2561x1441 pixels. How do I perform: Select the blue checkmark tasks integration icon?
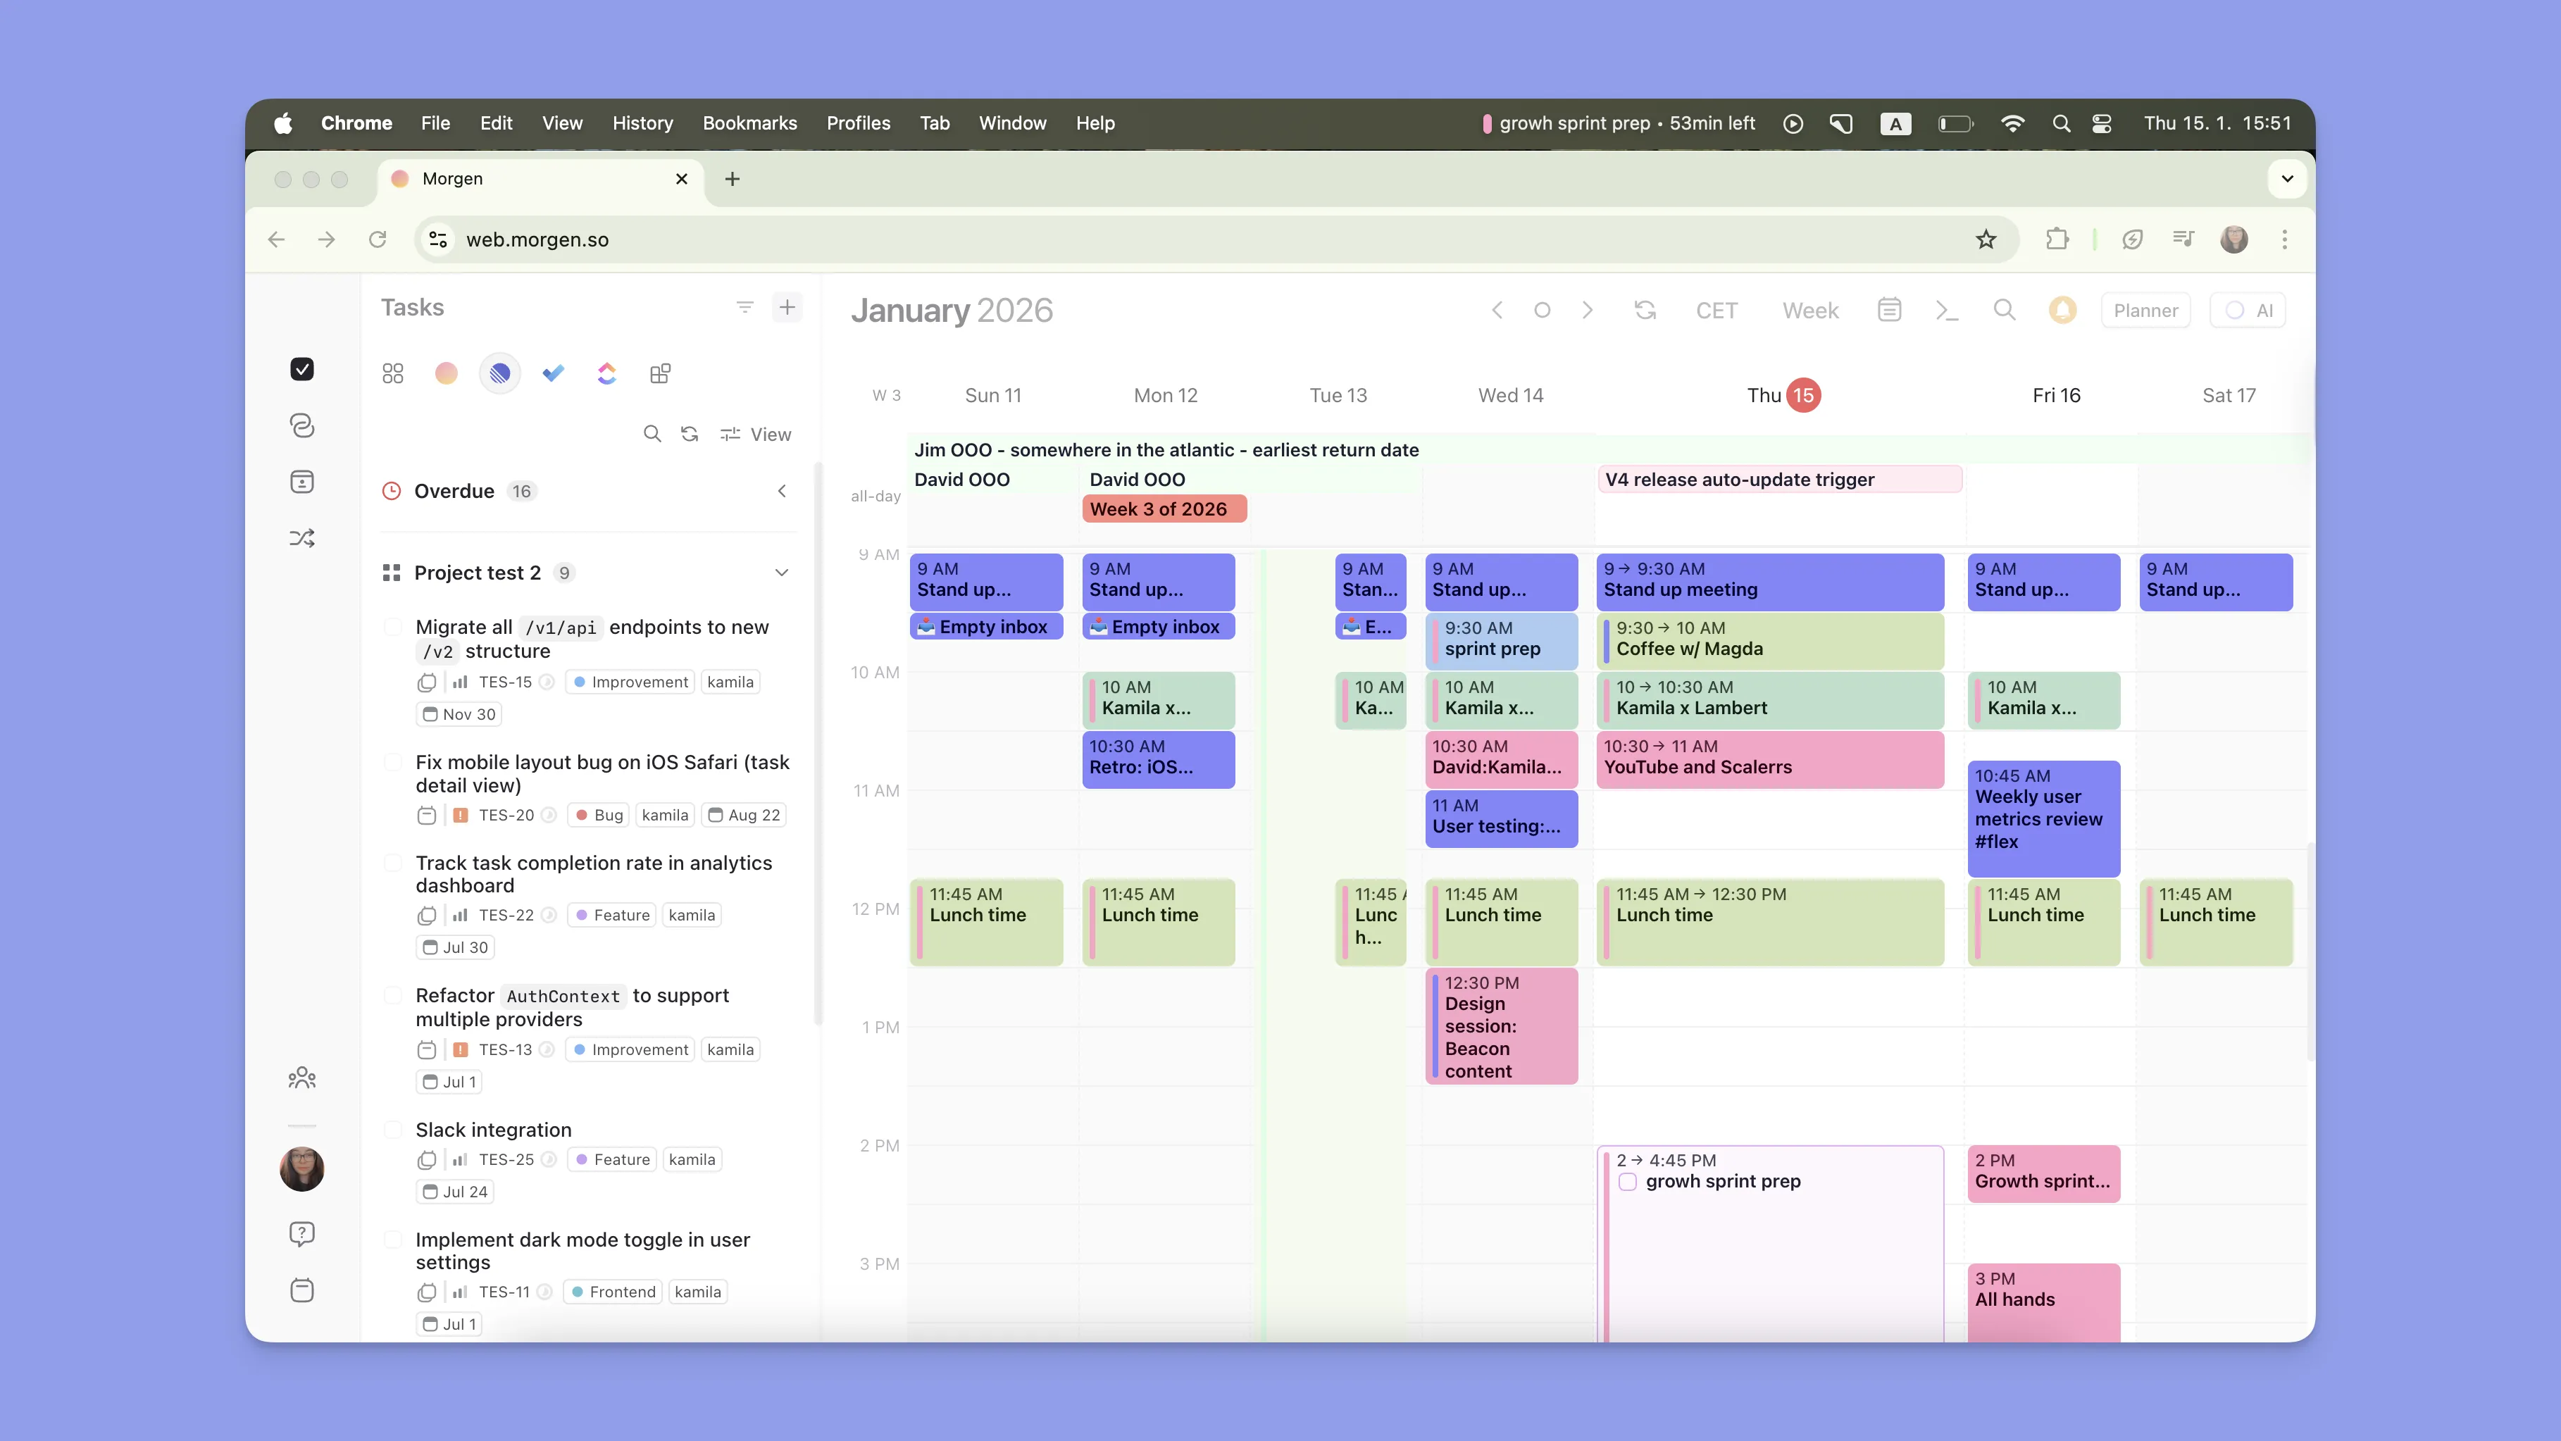coord(554,374)
